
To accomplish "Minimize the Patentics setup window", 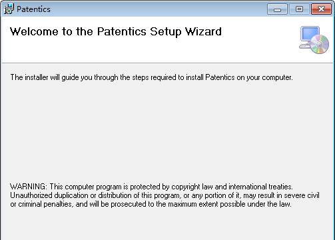I will pyautogui.click(x=277, y=9).
